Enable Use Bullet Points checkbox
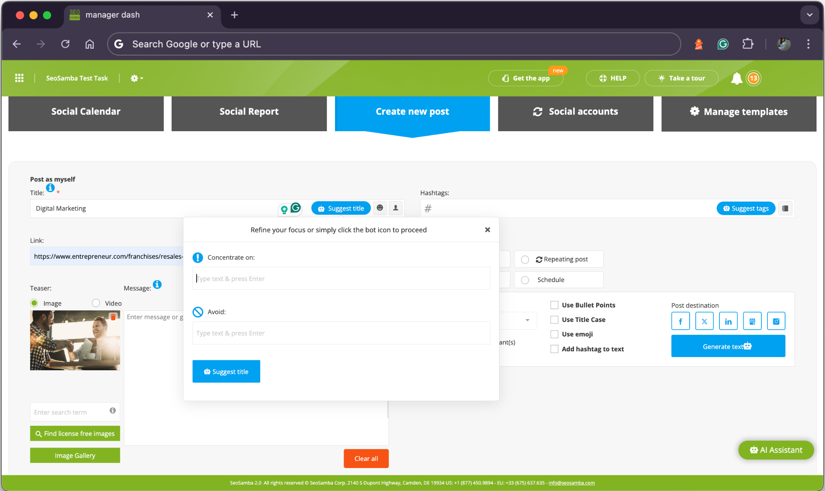The width and height of the screenshot is (825, 491). 554,305
